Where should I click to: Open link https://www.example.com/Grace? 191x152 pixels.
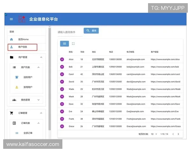[x=166, y=126]
